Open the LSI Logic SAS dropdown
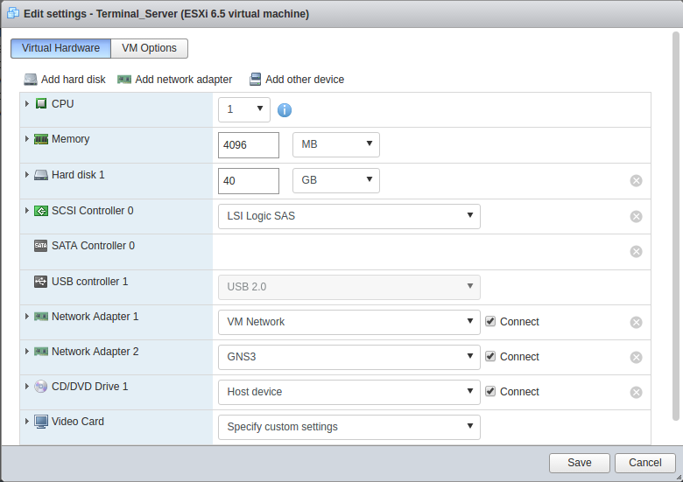Screen dimensions: 683x482 349,216
